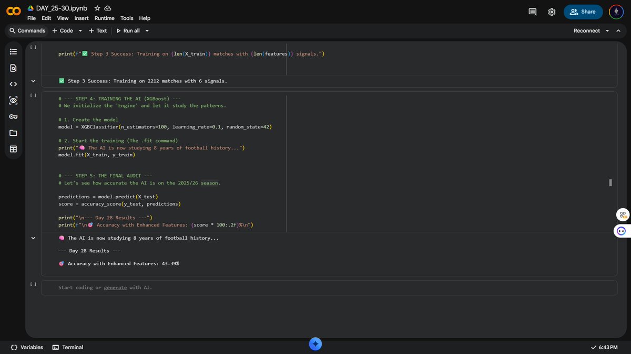
Task: Click the Share button
Action: [x=583, y=12]
